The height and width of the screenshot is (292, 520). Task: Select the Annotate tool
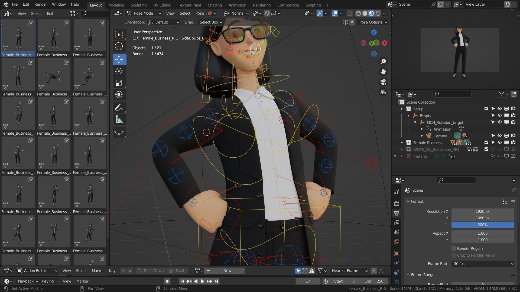[119, 108]
